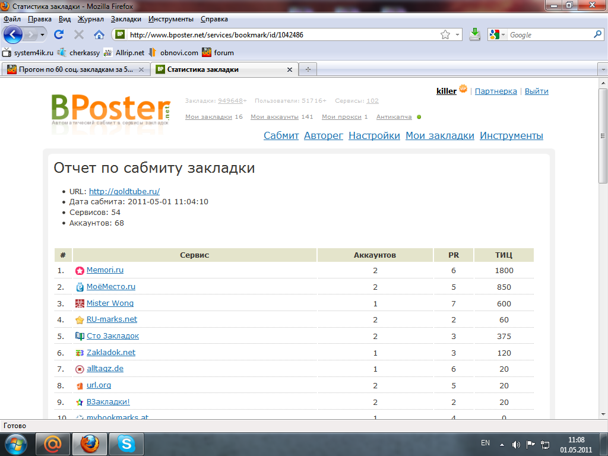Open the Антикапча link
Screen dimensions: 608x456
pos(394,117)
